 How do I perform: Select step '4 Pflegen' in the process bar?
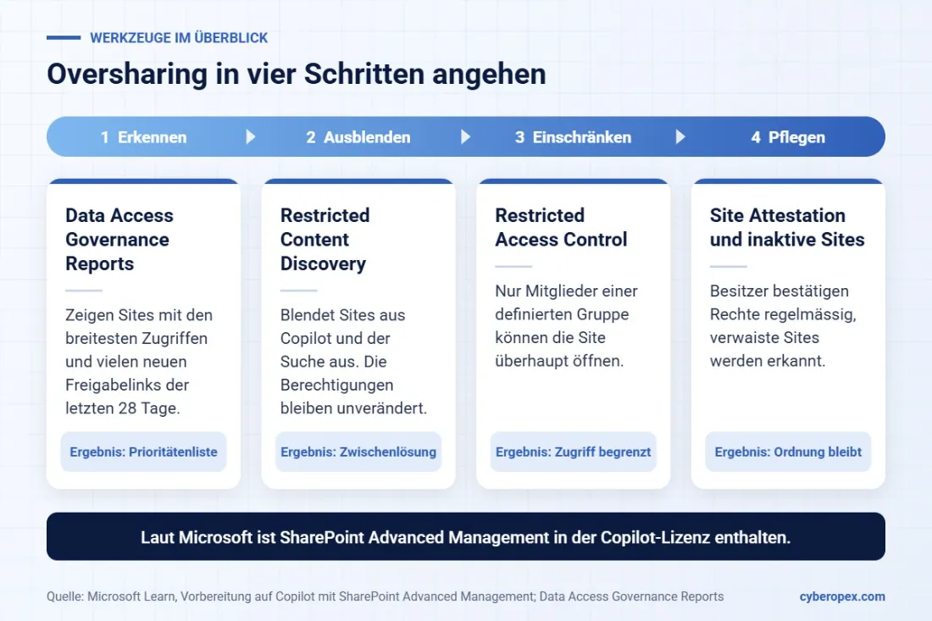click(788, 137)
